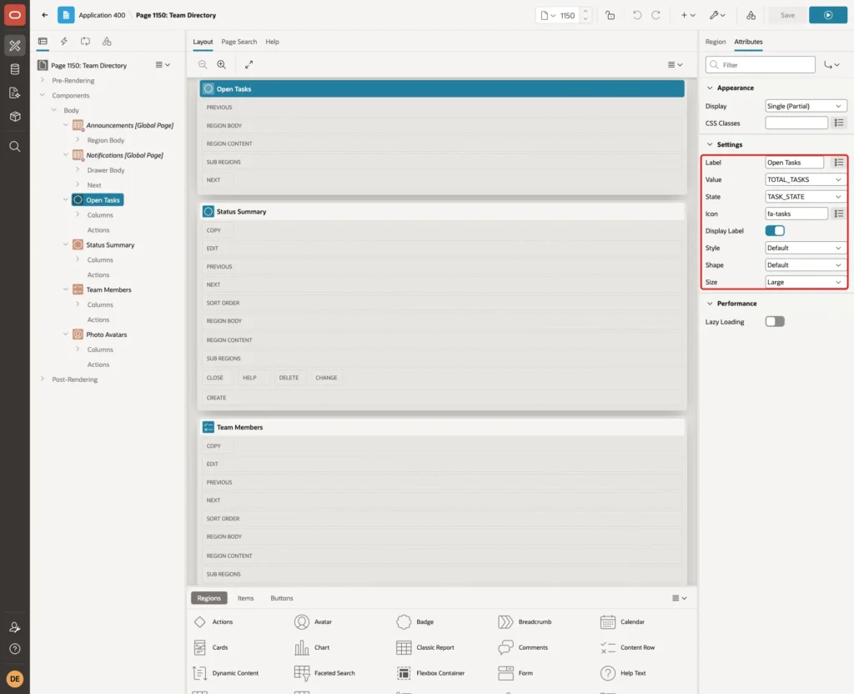Viewport: 854px width, 694px height.
Task: Go back using the left arrow
Action: coord(45,15)
